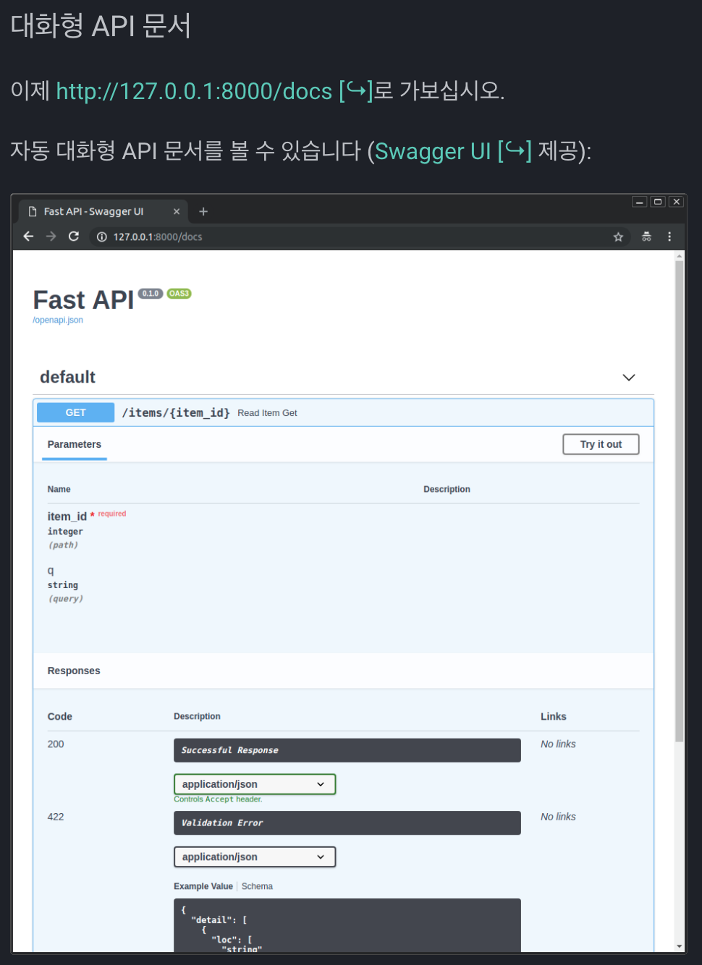Click the GET method badge
The image size is (702, 965).
click(x=75, y=412)
